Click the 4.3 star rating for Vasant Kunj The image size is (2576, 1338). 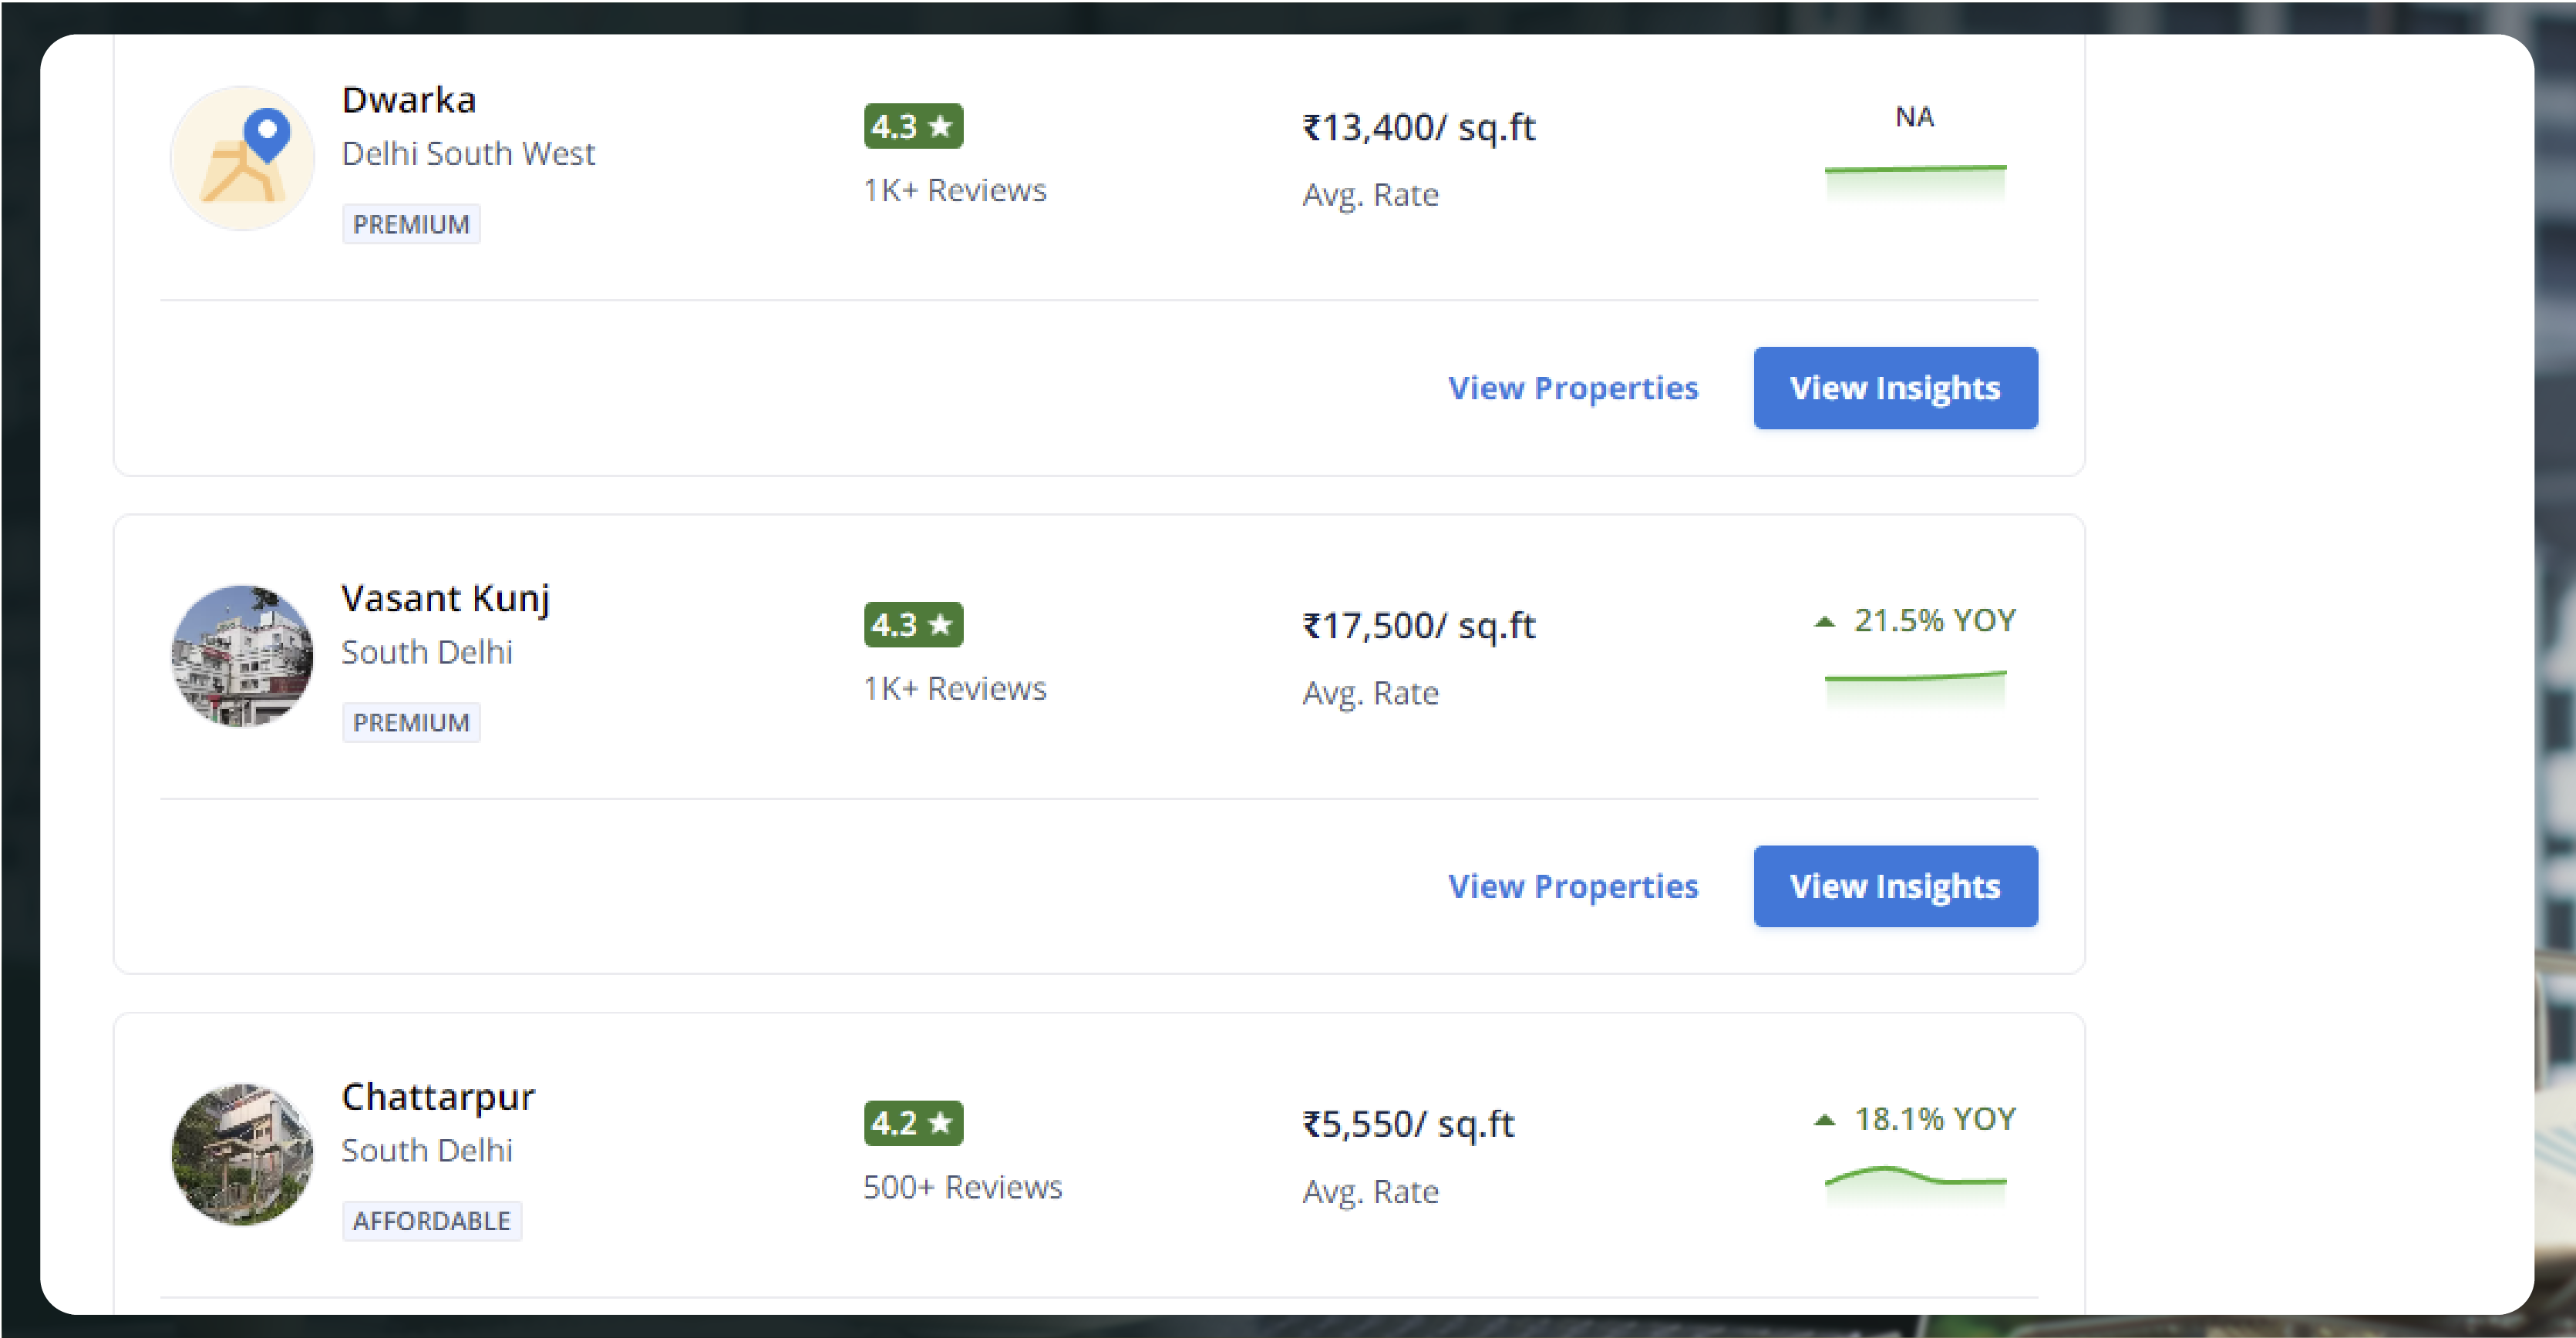click(x=913, y=624)
